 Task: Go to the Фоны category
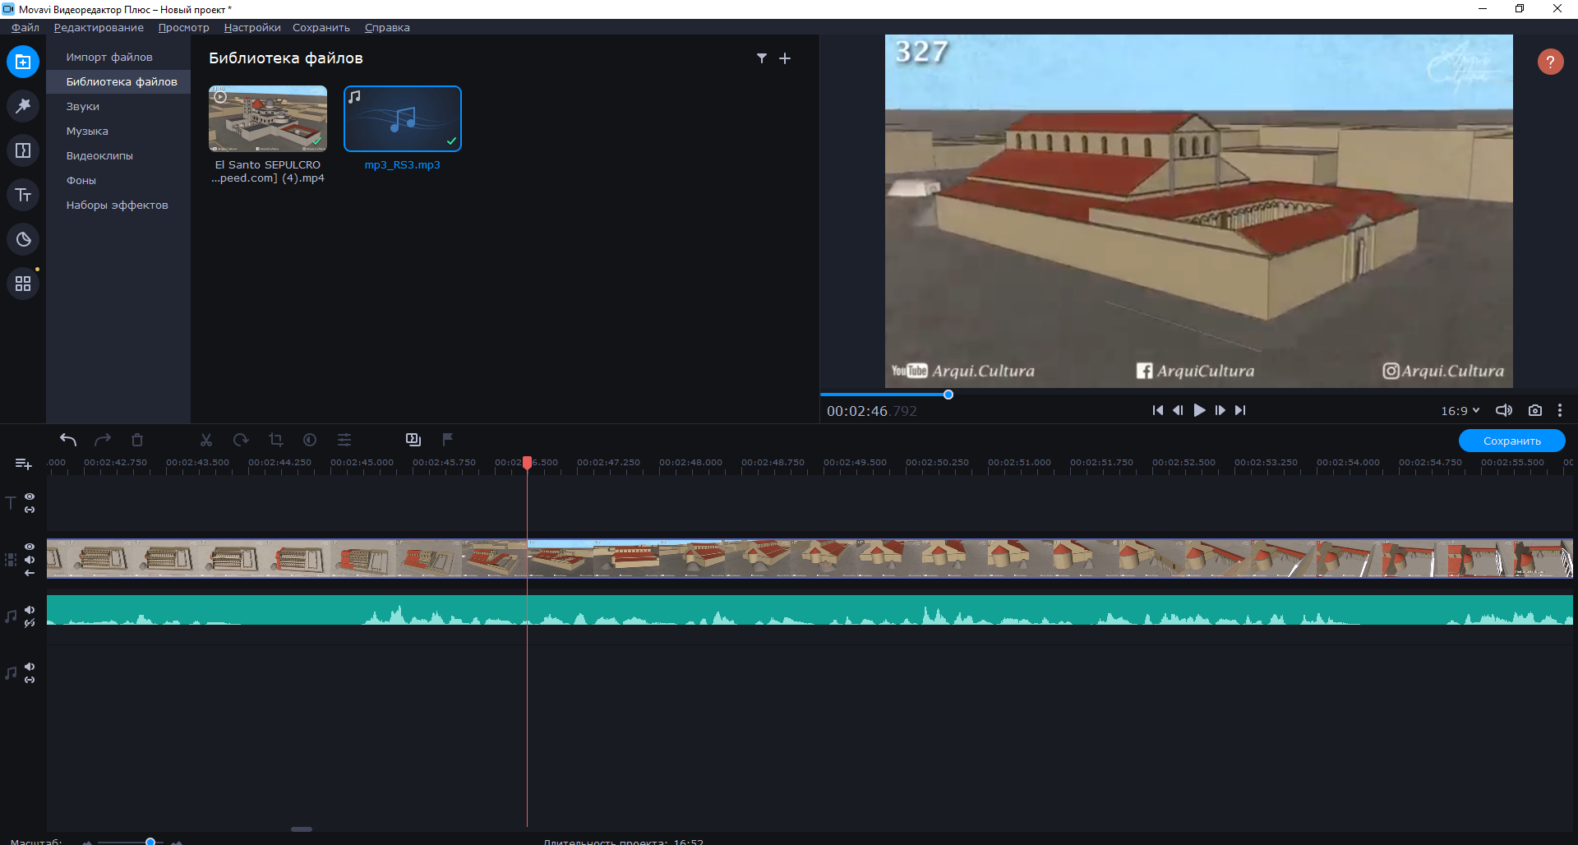pyautogui.click(x=118, y=180)
